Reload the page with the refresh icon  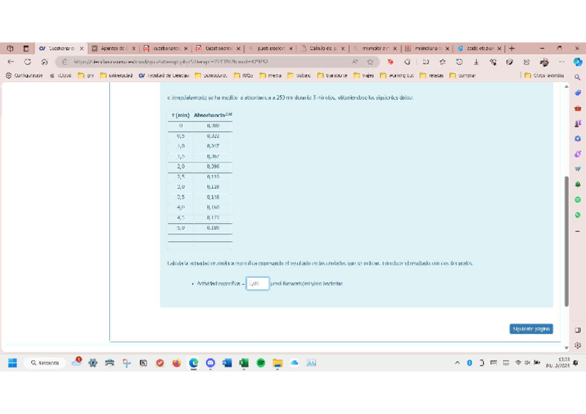[28, 62]
